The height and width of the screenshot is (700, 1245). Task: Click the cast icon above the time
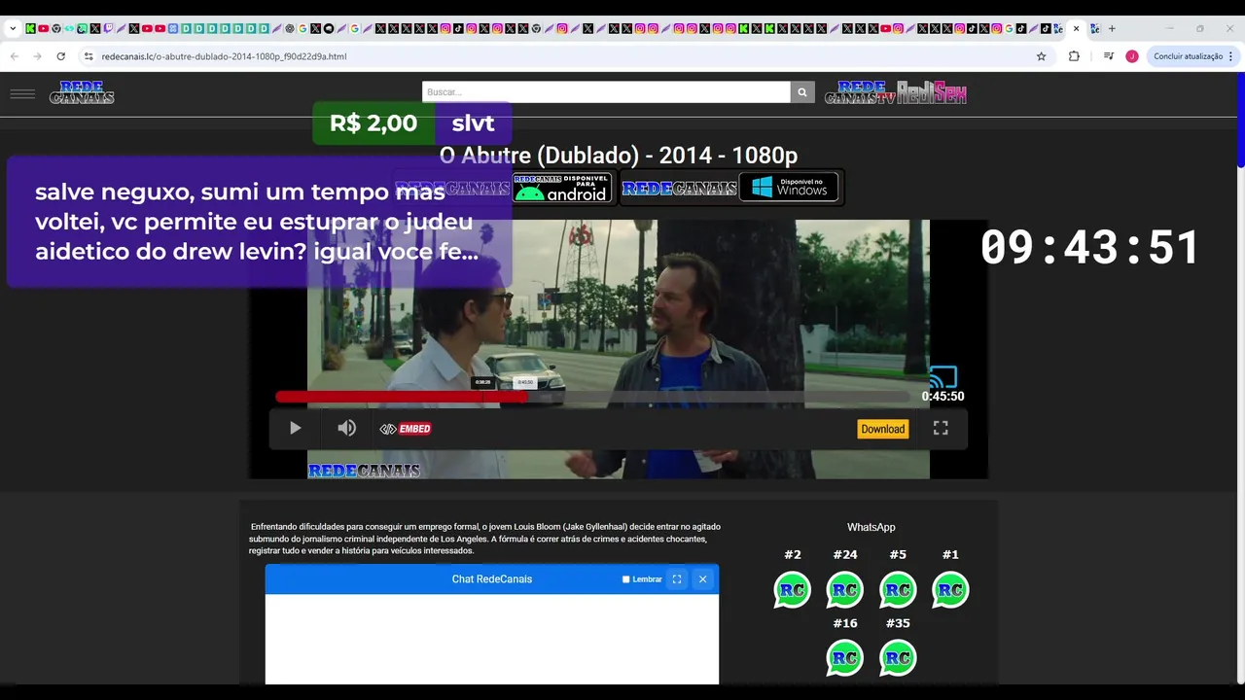943,376
